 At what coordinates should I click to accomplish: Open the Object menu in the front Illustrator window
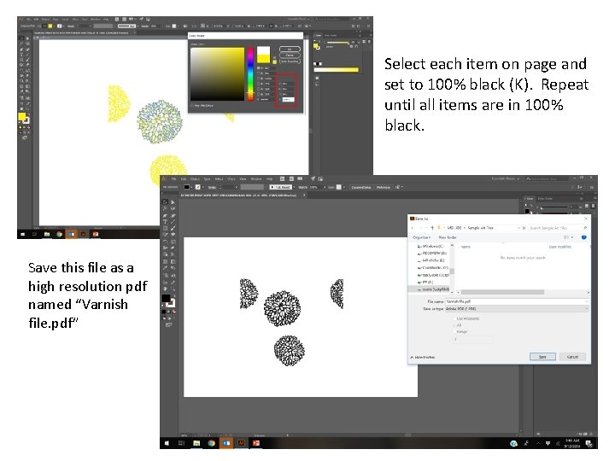click(195, 178)
